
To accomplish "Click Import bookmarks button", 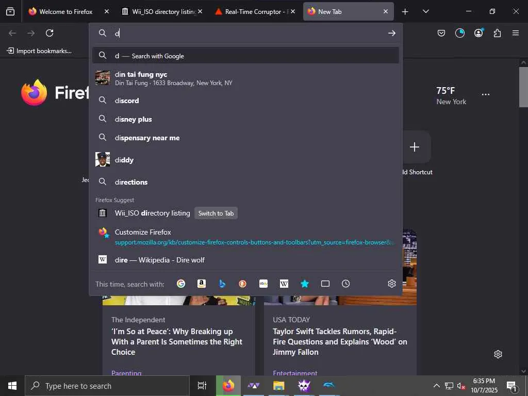I will [x=39, y=51].
